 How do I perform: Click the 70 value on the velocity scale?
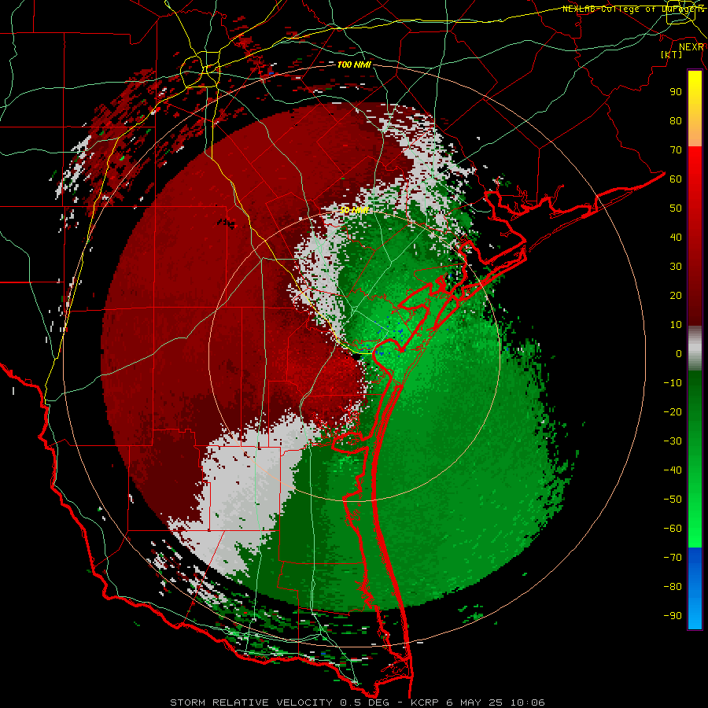pos(676,150)
